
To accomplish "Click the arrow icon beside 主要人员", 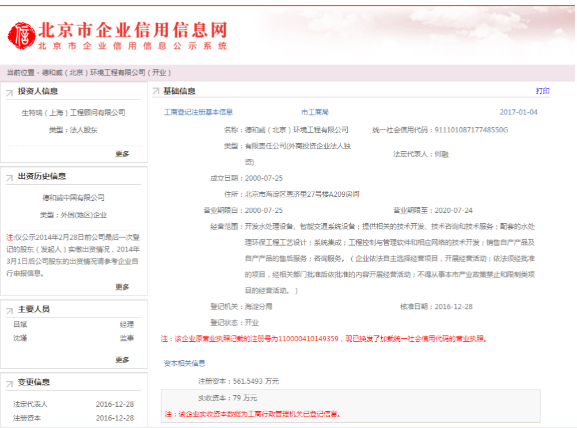I will (10, 311).
